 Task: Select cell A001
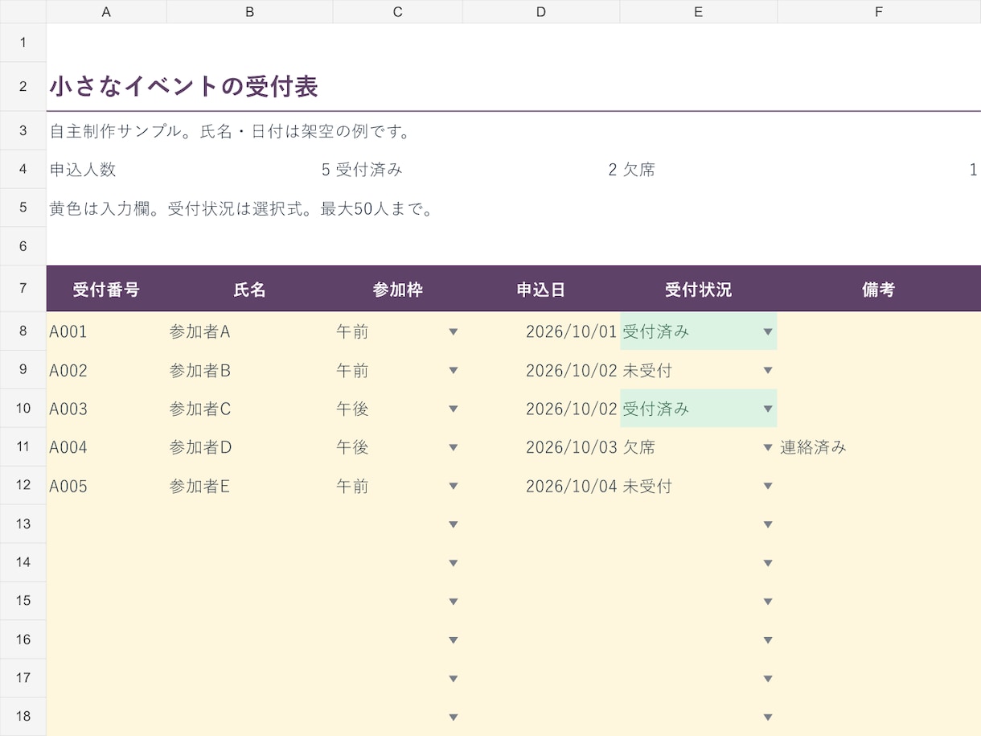pyautogui.click(x=107, y=331)
